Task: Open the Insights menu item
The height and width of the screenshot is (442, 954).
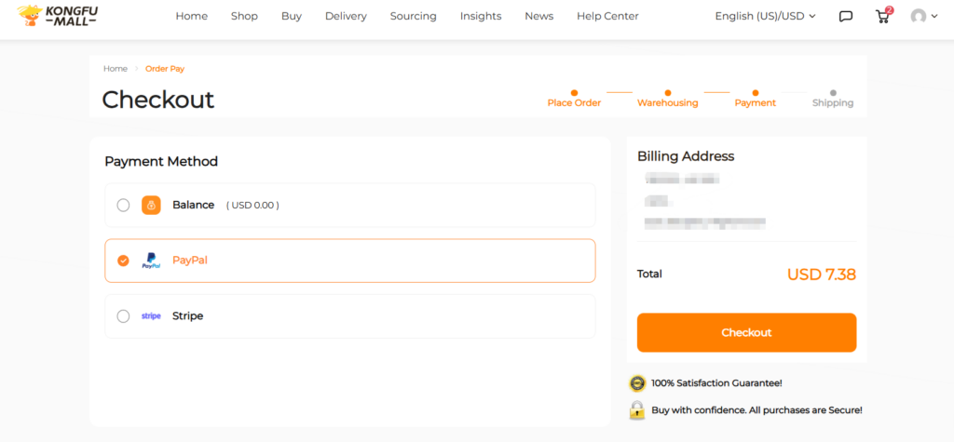Action: pyautogui.click(x=481, y=17)
